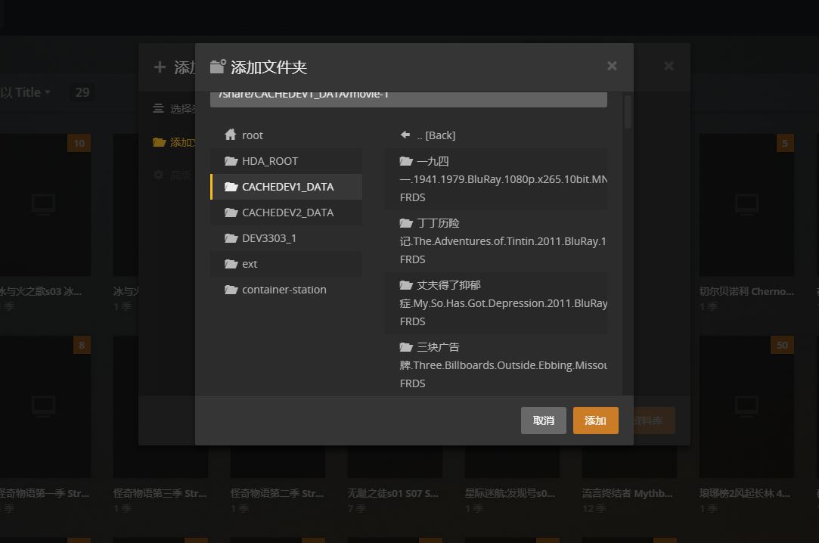Screen dimensions: 819x543
Task: Open the ext directory
Action: [x=250, y=263]
